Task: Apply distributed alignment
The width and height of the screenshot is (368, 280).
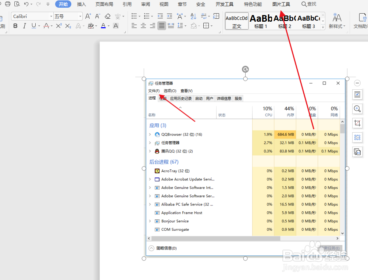Action: click(171, 26)
